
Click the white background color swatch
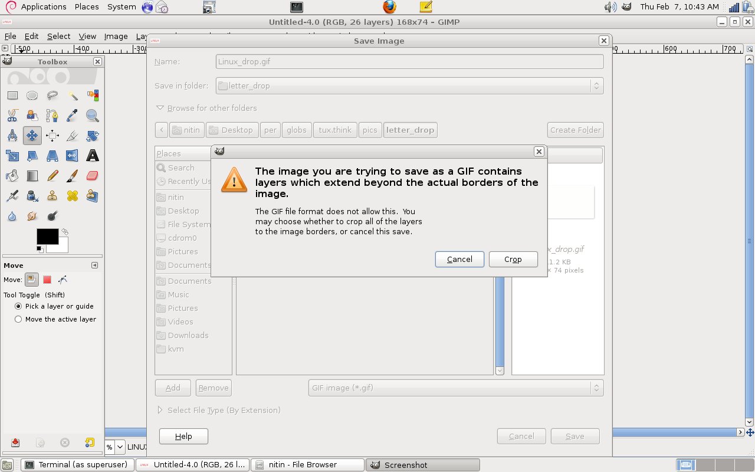[x=63, y=247]
